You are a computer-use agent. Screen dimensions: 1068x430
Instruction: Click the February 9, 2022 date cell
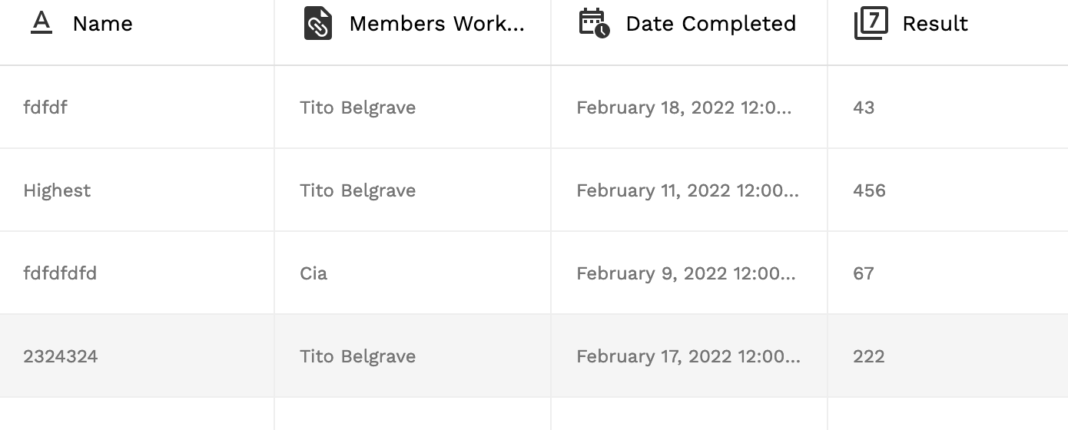[686, 273]
